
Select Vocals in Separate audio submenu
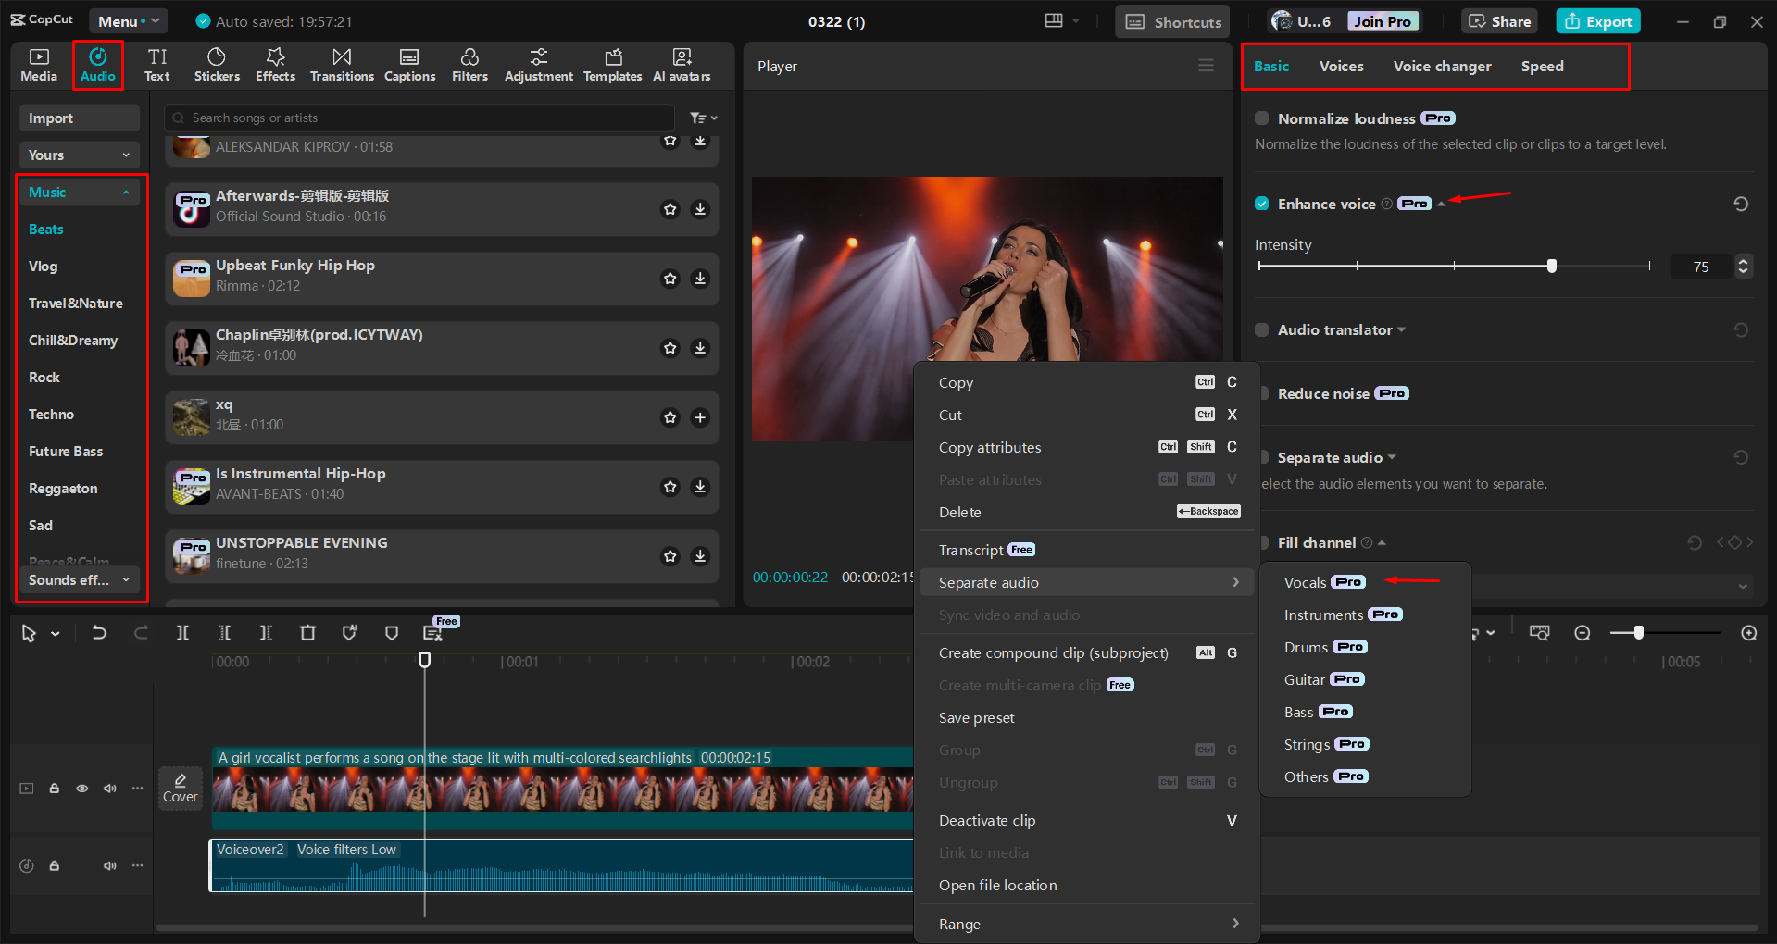coord(1307,582)
